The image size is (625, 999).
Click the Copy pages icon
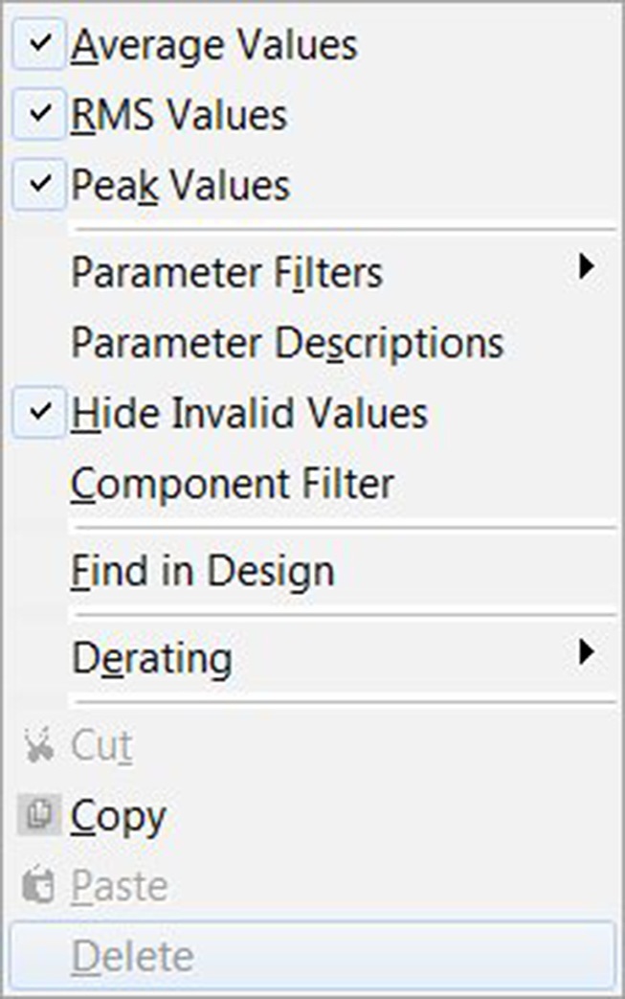point(39,815)
